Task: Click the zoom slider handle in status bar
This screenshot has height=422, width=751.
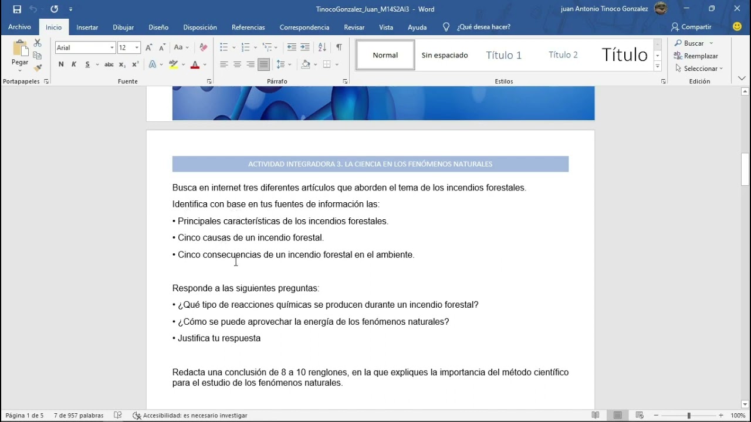Action: click(689, 416)
